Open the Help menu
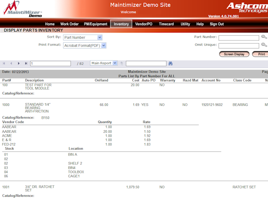This screenshot has height=200, width=268. coord(200,24)
